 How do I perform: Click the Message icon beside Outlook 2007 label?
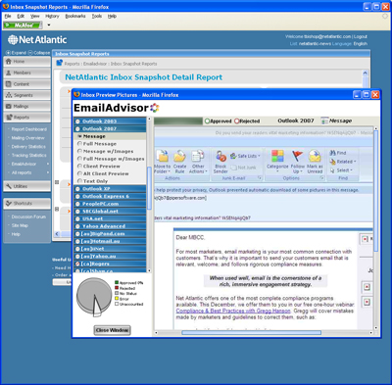[324, 120]
